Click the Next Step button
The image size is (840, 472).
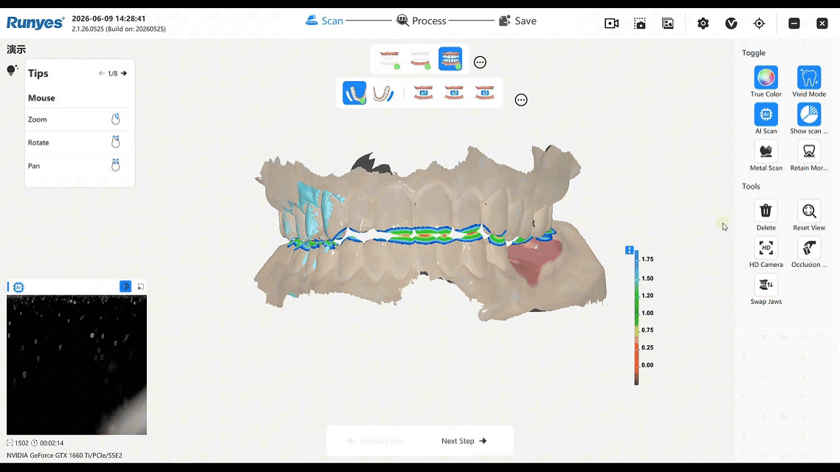[x=464, y=441]
